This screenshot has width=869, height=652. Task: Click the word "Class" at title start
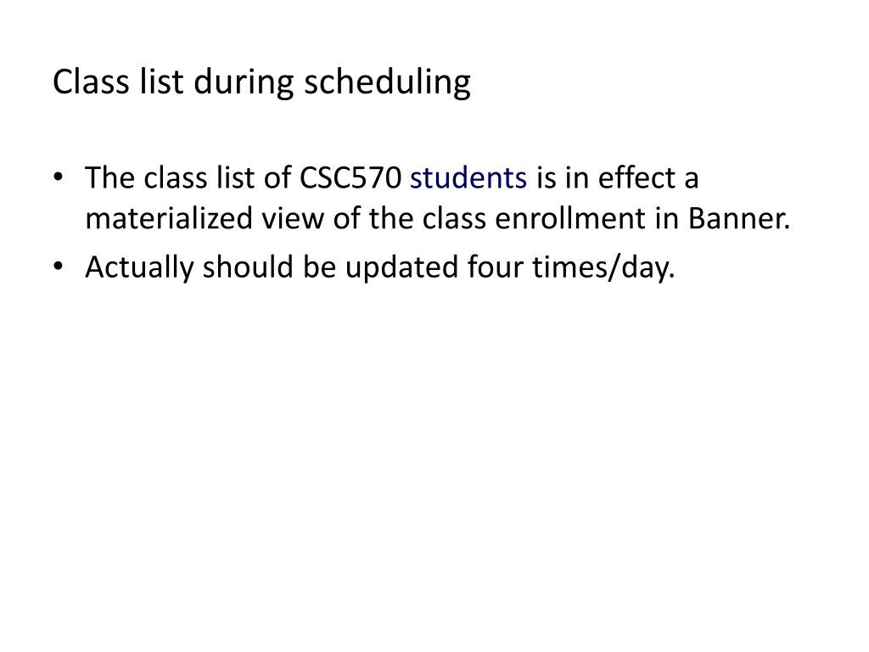(91, 81)
